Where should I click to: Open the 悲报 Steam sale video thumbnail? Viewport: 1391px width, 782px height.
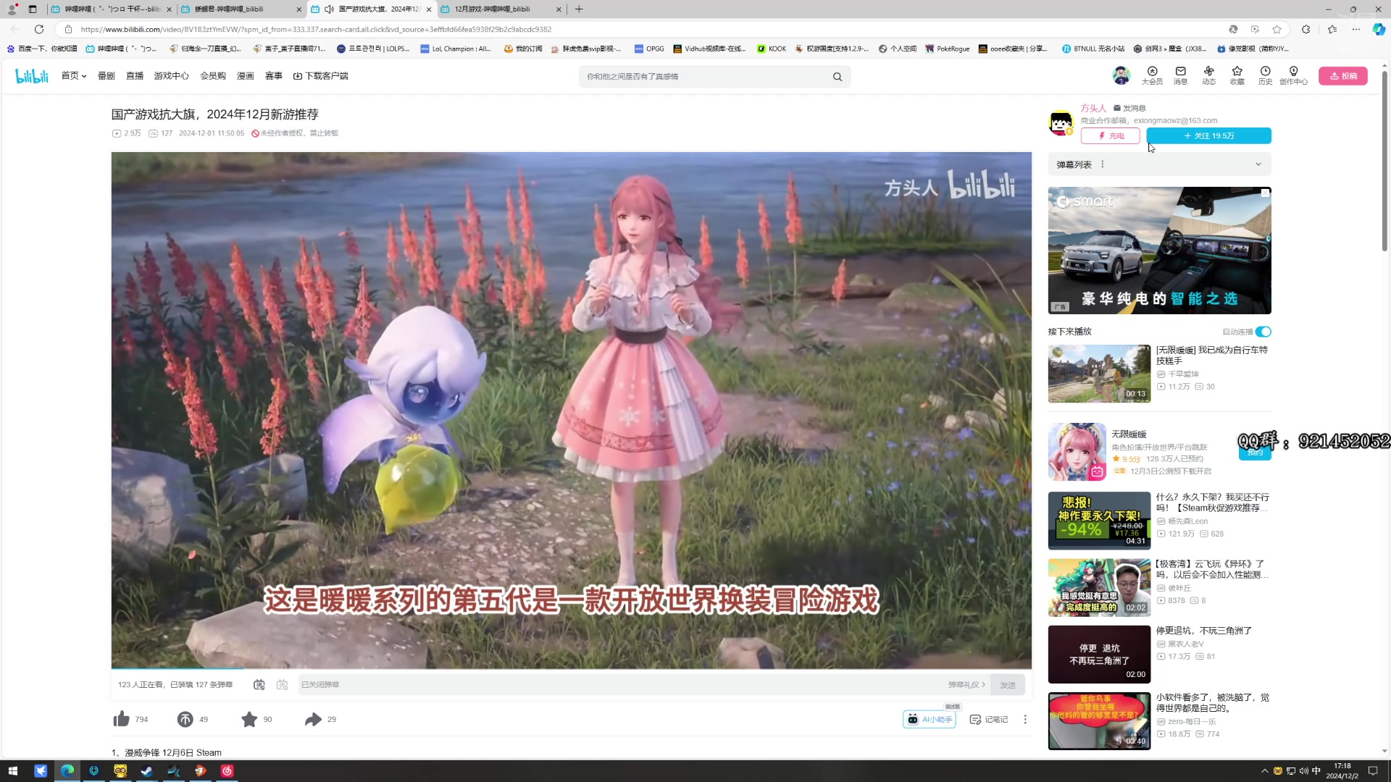click(1099, 521)
